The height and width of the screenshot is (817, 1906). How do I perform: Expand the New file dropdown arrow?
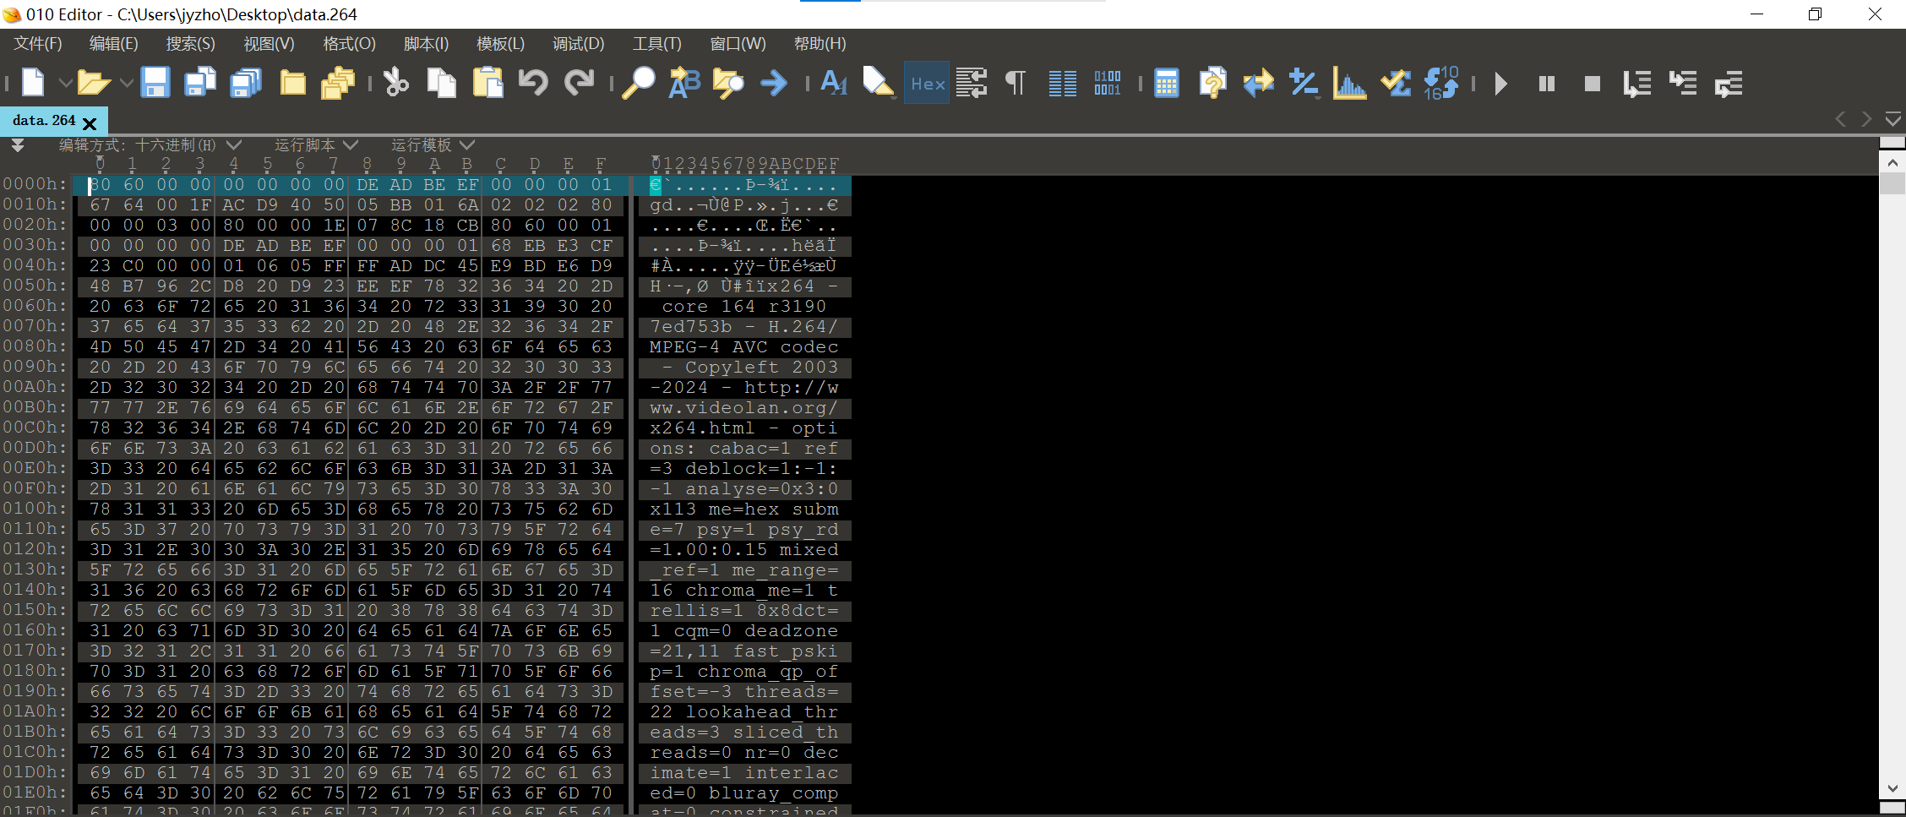click(64, 83)
